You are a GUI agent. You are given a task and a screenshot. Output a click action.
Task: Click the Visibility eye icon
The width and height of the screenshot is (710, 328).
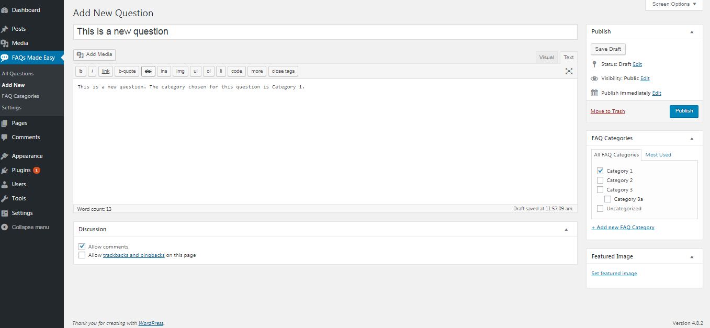click(594, 78)
